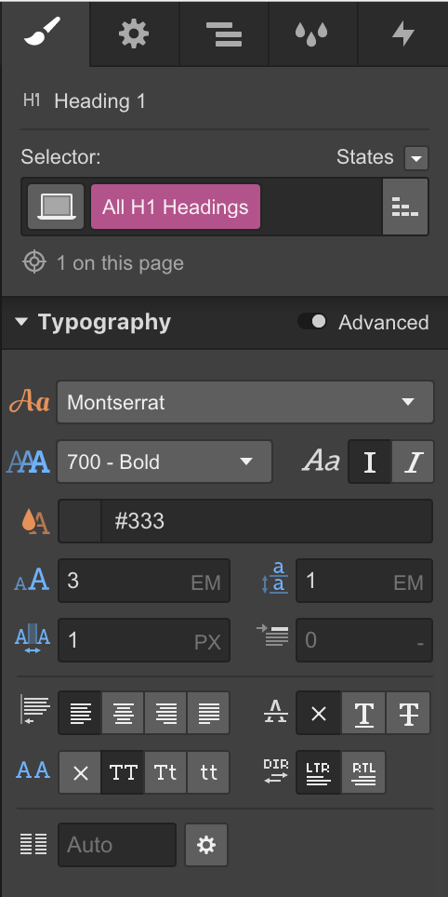Set text direction to RTL

tap(363, 772)
